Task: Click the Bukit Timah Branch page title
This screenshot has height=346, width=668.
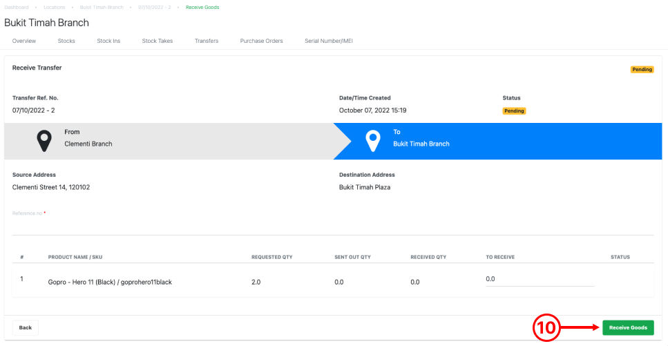Action: (46, 23)
